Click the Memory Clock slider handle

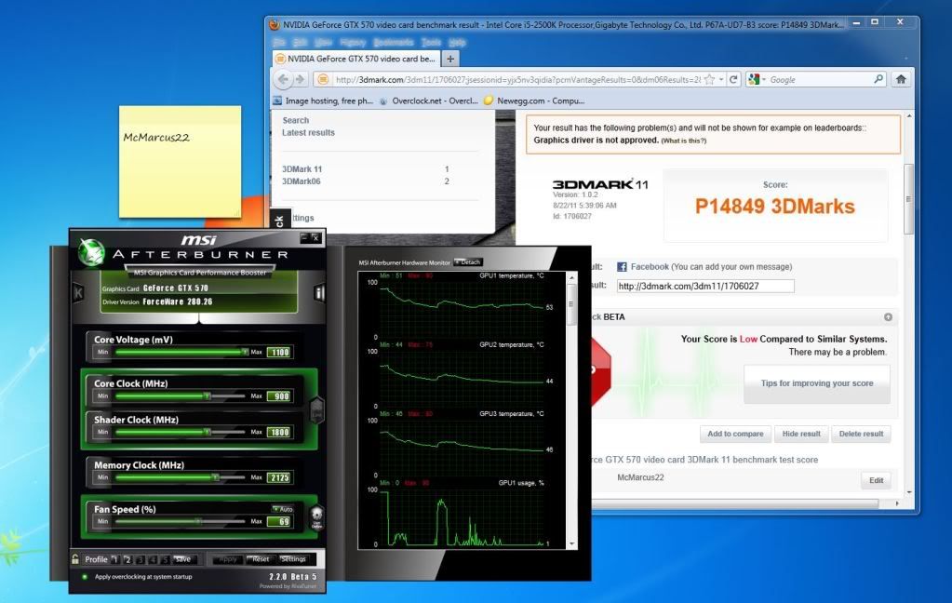pyautogui.click(x=215, y=477)
